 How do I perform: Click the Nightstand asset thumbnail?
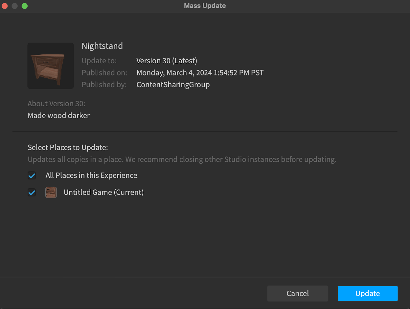point(50,65)
